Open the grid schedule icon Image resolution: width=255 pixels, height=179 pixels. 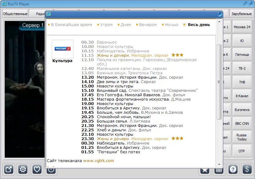click(x=219, y=171)
